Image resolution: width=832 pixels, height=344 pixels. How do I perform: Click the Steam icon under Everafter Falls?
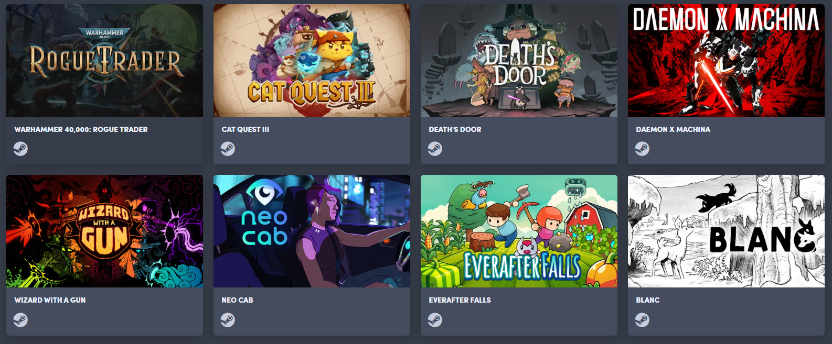[435, 319]
